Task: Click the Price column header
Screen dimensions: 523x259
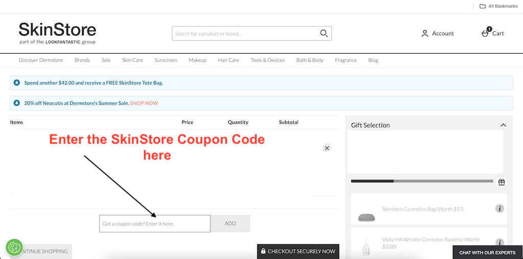Action: pos(187,122)
